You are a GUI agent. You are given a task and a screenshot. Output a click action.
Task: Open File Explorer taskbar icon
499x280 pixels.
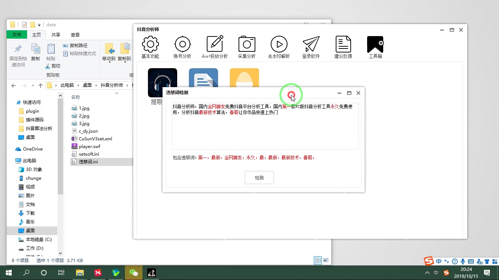click(80, 272)
